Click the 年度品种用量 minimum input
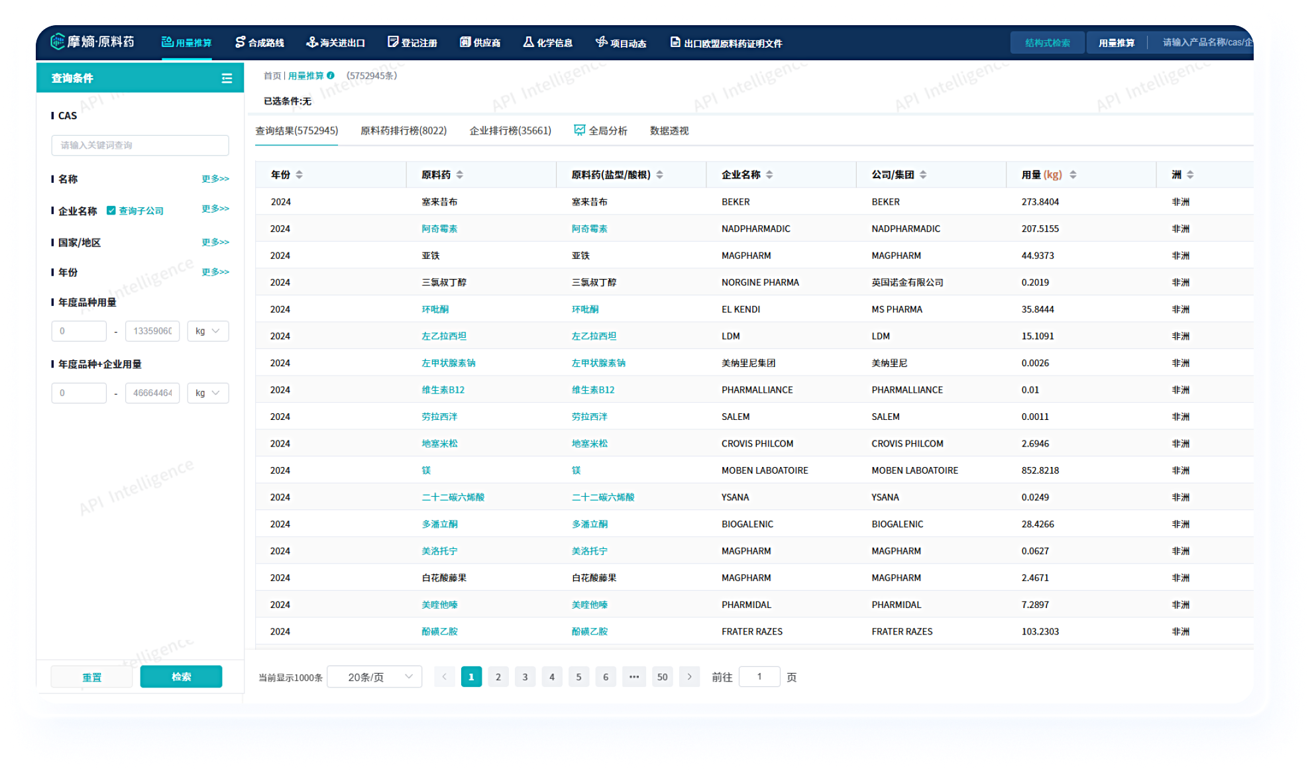This screenshot has width=1312, height=771. (x=79, y=331)
